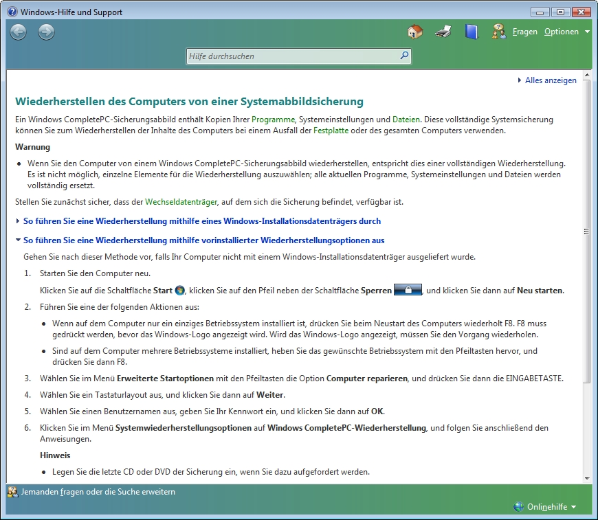Expand the Windows-Installationsdatenträger section
The image size is (598, 520).
pos(201,221)
